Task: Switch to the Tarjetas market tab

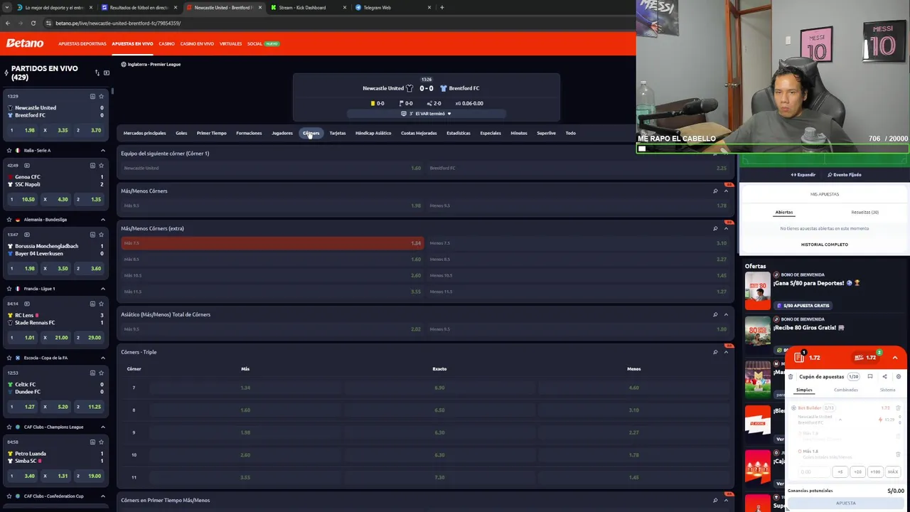Action: click(x=338, y=133)
